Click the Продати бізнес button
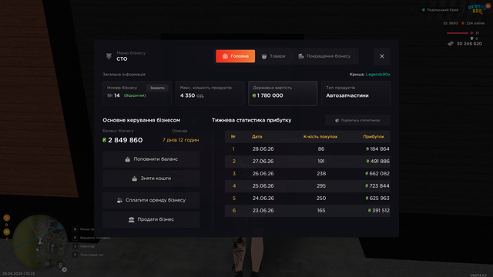The height and width of the screenshot is (277, 493). [151, 219]
